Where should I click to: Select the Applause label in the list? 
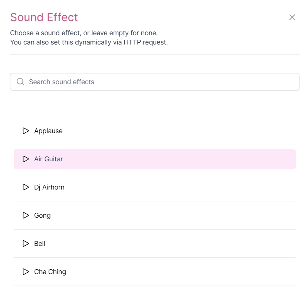(48, 131)
